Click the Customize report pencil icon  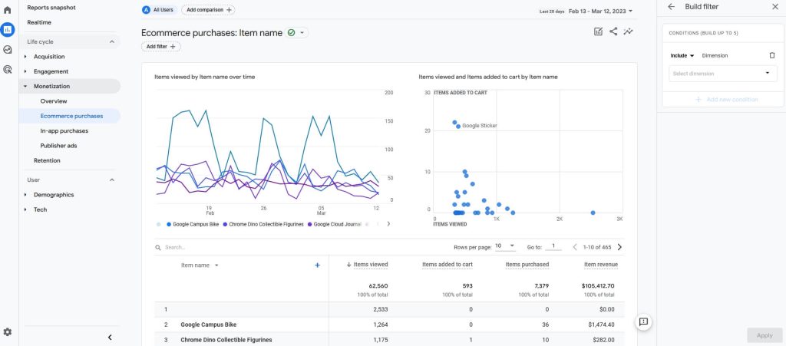(x=598, y=31)
